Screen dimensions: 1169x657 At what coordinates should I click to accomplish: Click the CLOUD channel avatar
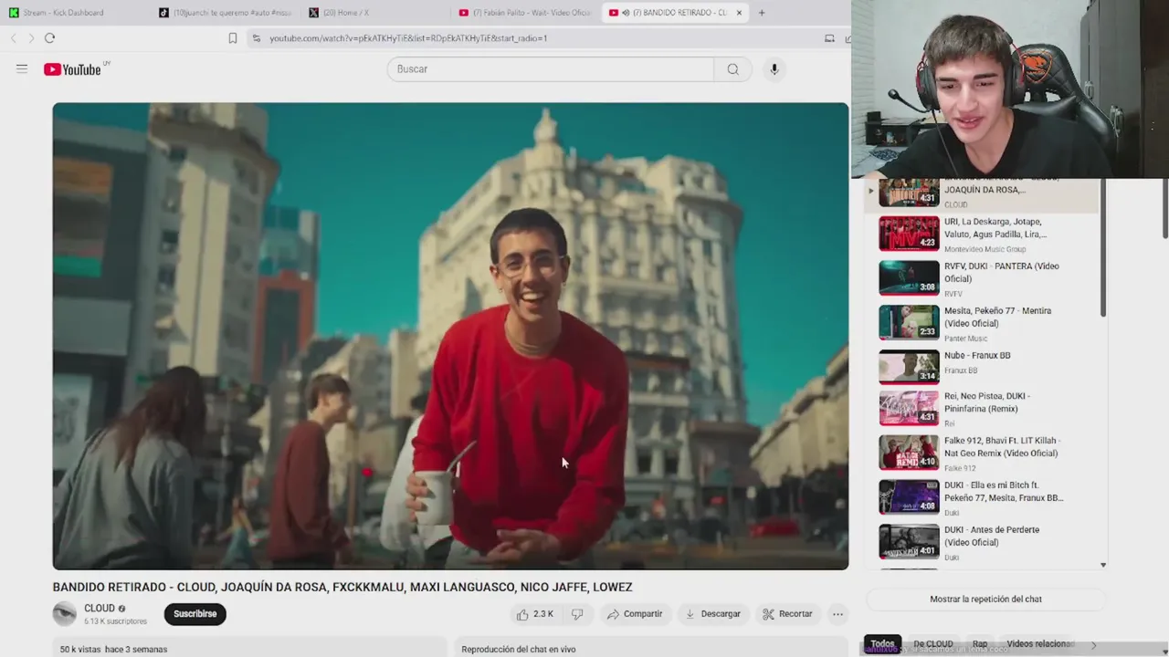coord(65,614)
